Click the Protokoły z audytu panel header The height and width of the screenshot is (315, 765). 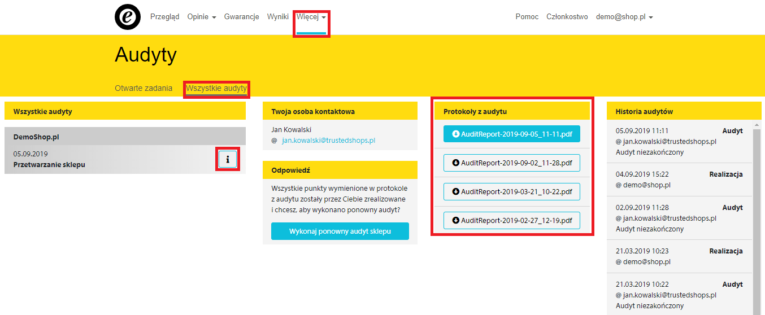pyautogui.click(x=512, y=111)
